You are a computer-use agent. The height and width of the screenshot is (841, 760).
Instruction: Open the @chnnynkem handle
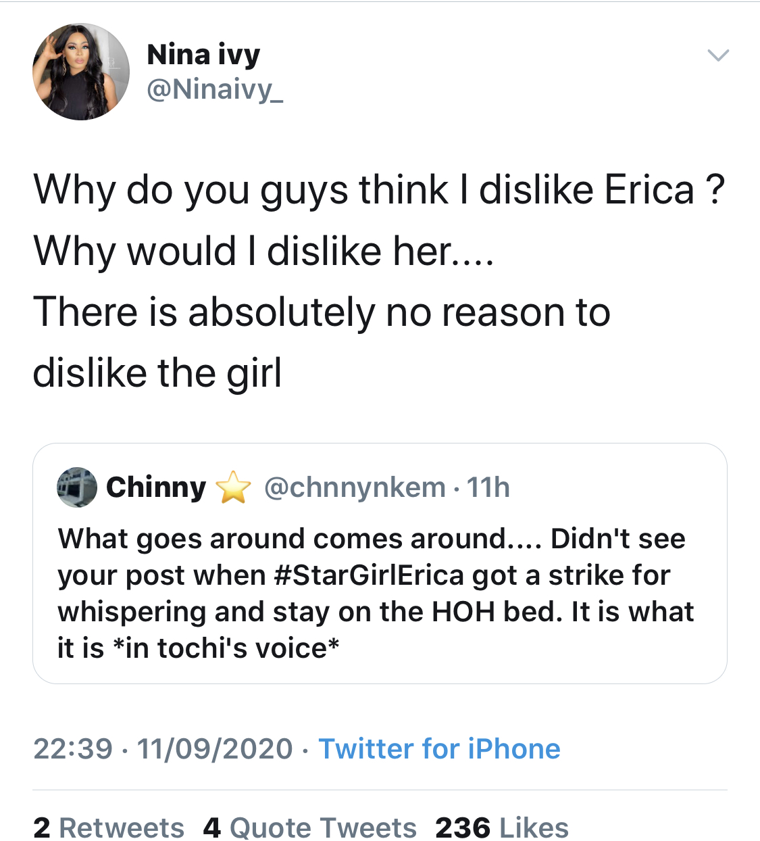[x=355, y=487]
